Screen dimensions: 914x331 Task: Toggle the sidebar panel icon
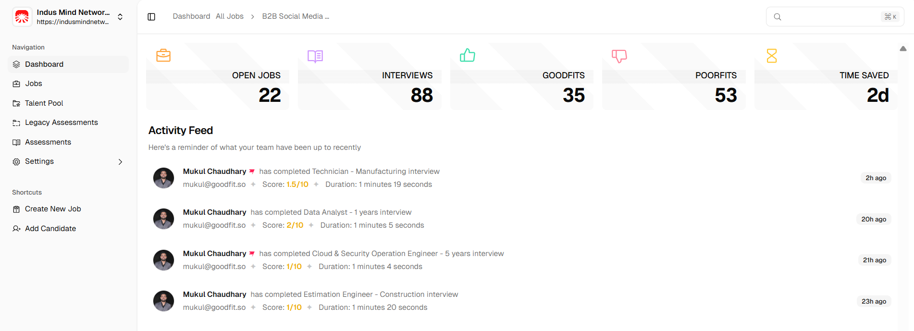point(151,17)
